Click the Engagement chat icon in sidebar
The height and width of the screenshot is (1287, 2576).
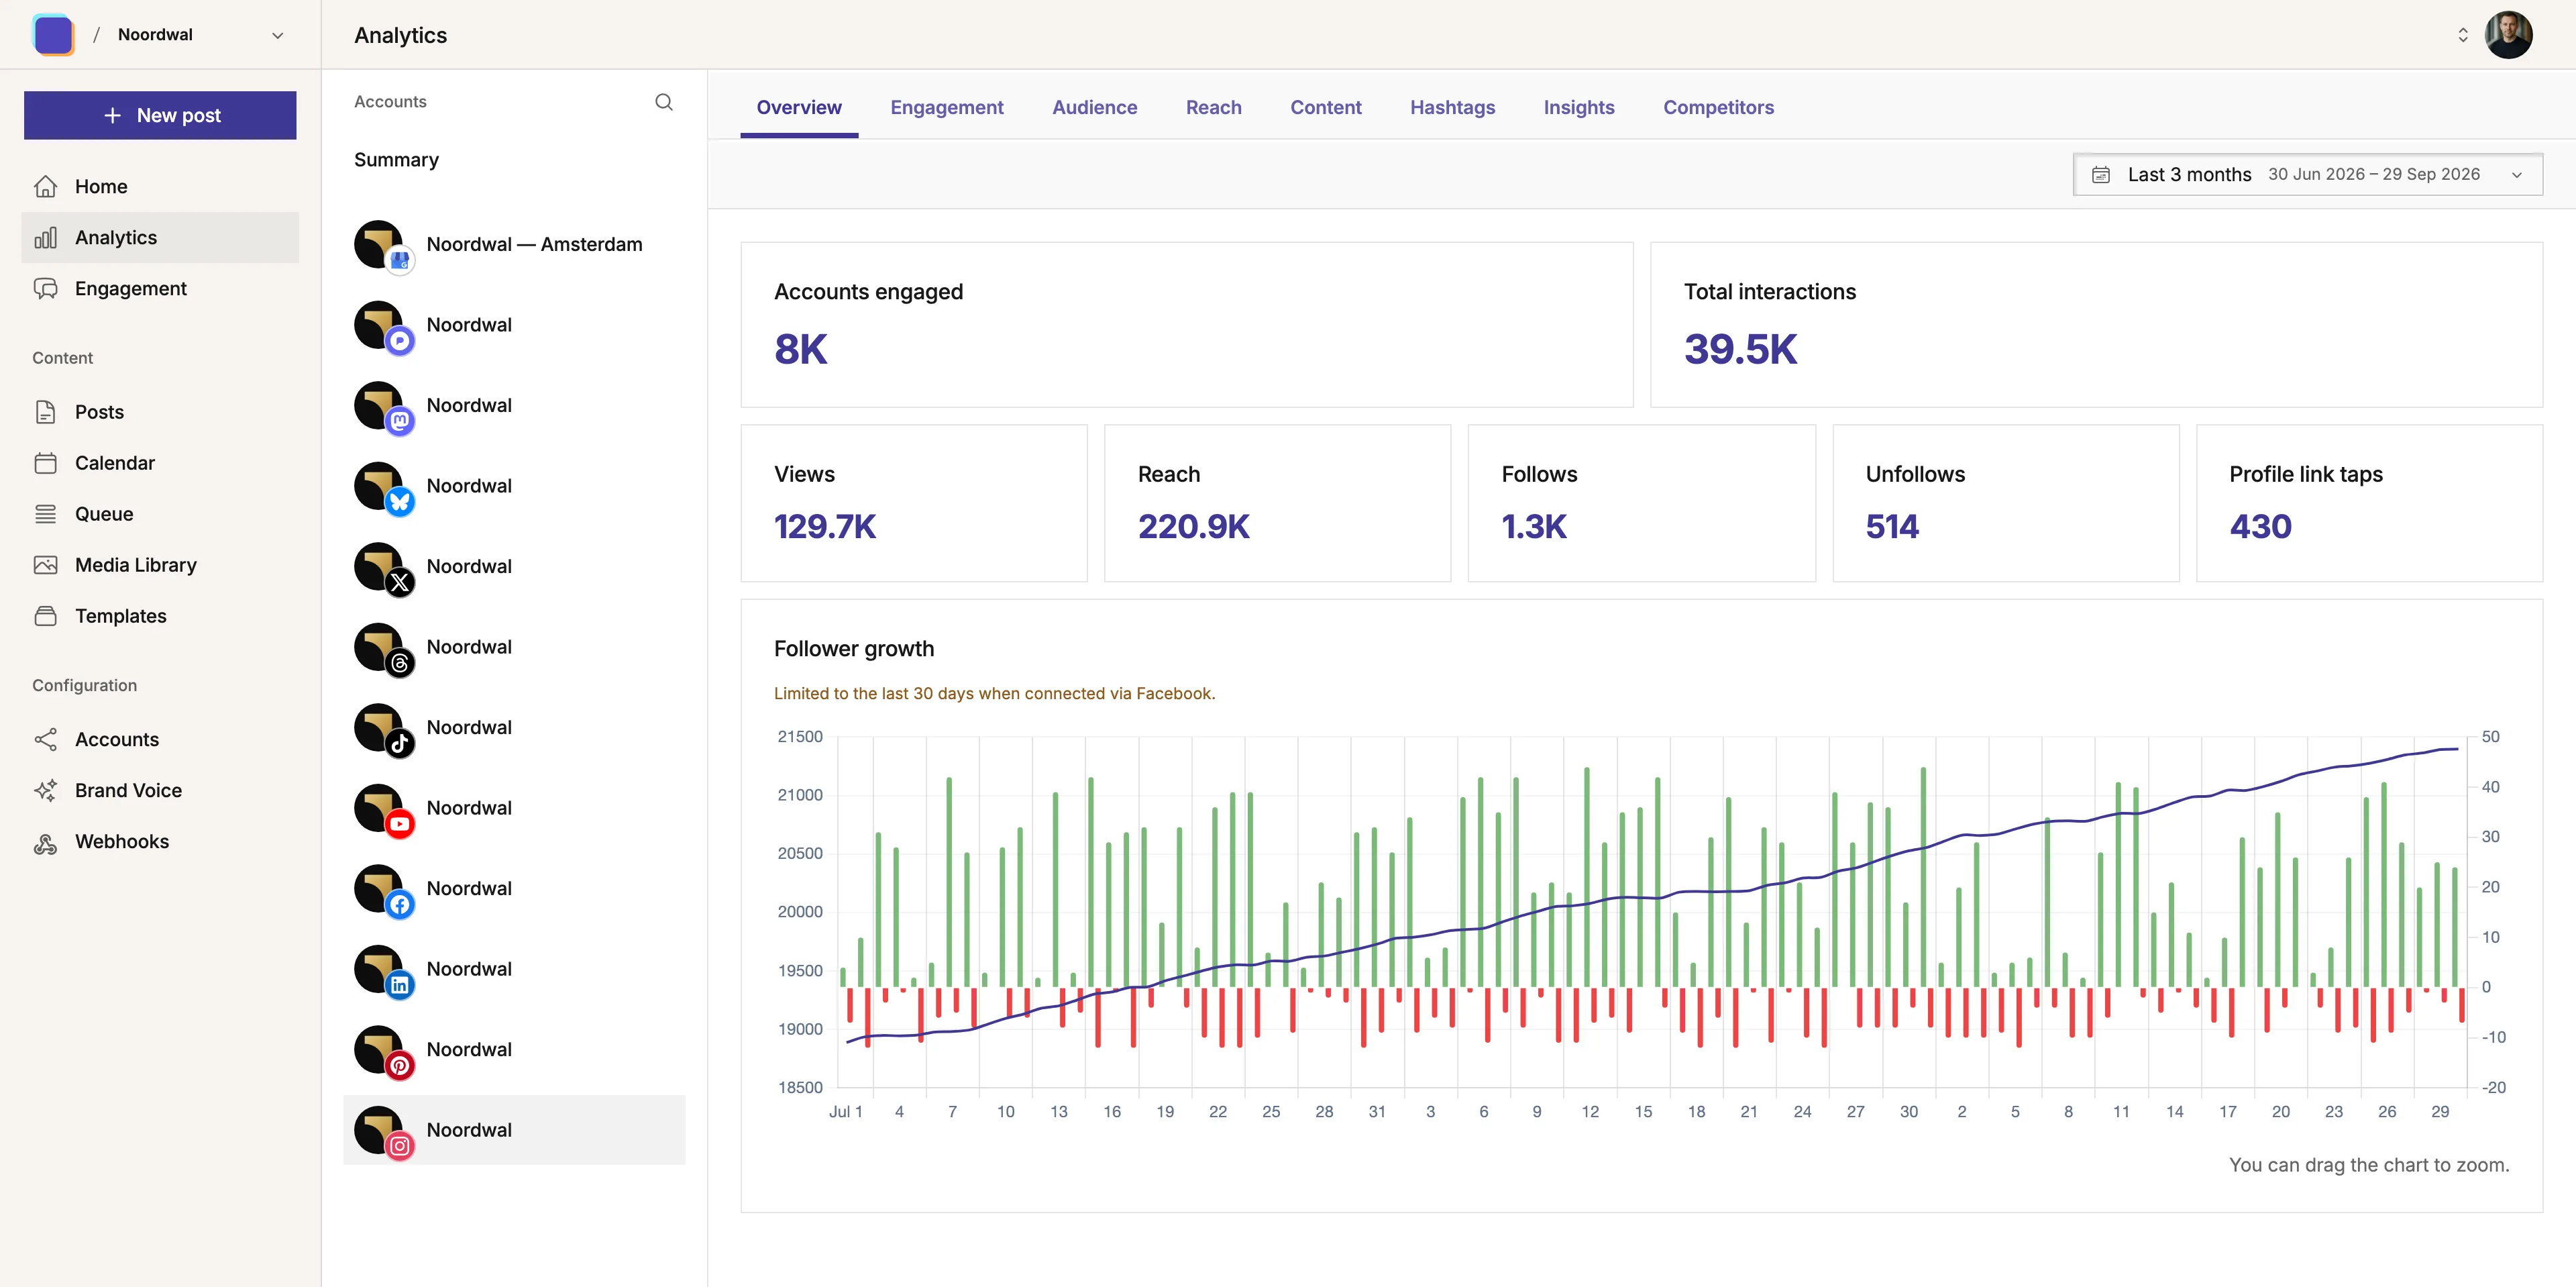45,288
